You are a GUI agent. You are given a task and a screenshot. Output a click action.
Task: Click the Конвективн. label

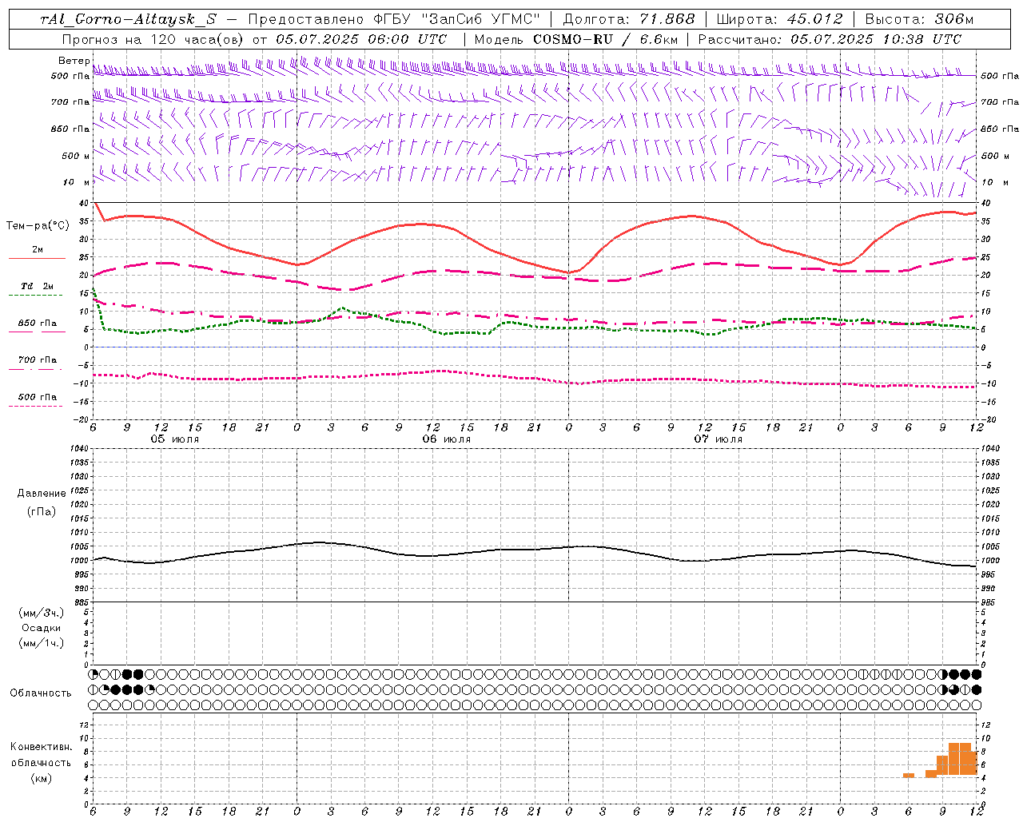coord(42,747)
